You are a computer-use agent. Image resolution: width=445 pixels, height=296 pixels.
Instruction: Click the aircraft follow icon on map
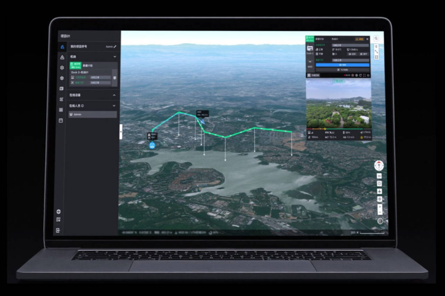tap(379, 191)
